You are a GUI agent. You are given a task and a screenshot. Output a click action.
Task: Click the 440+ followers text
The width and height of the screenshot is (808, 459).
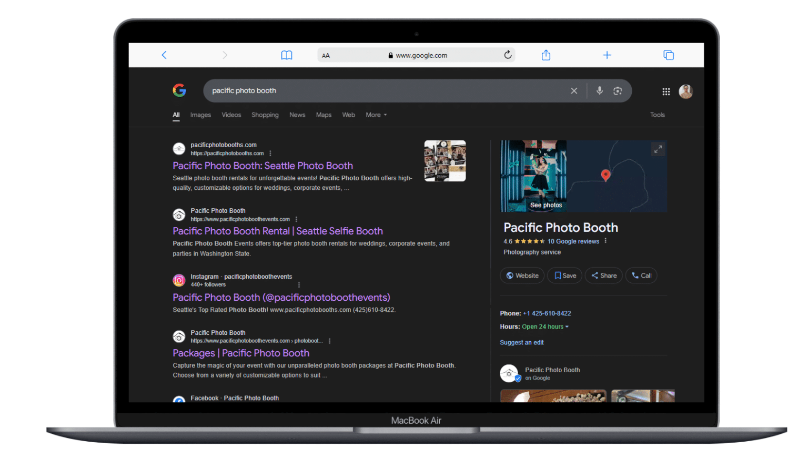(208, 284)
